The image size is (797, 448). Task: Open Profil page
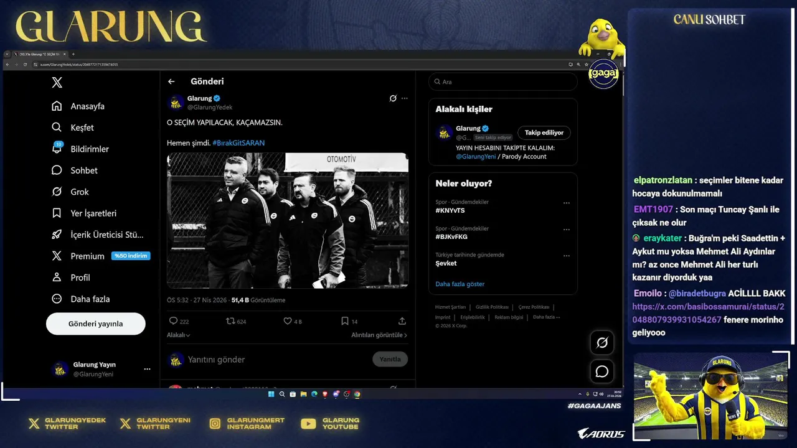point(71,278)
